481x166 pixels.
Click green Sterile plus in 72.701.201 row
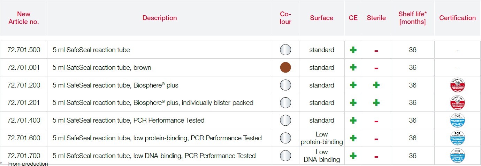(x=376, y=103)
